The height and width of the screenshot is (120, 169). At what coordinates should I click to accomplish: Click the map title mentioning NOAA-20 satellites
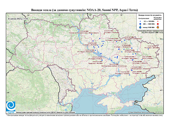point(84,10)
